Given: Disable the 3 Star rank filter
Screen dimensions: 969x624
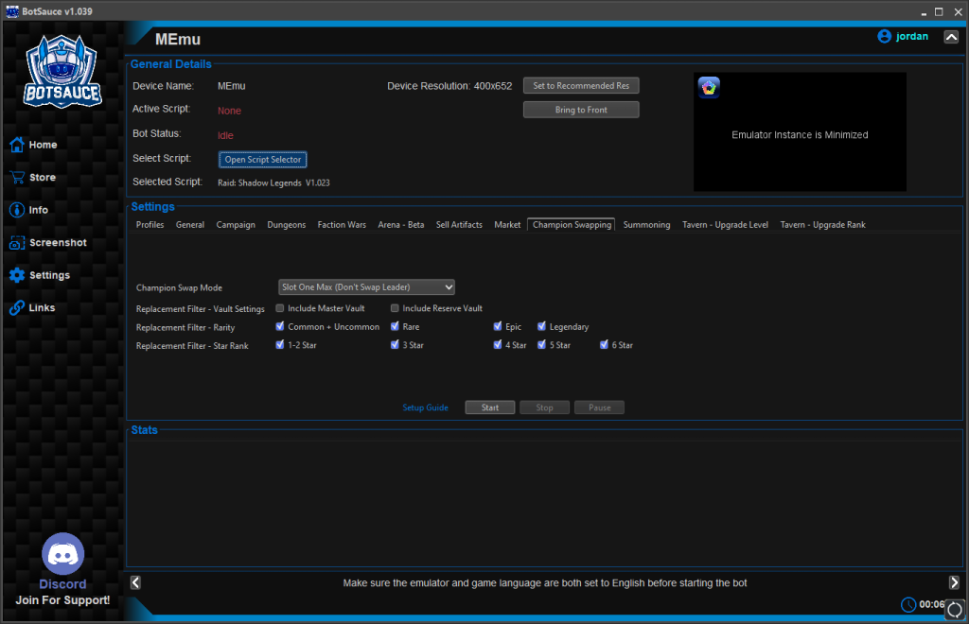Looking at the screenshot, I should point(395,344).
